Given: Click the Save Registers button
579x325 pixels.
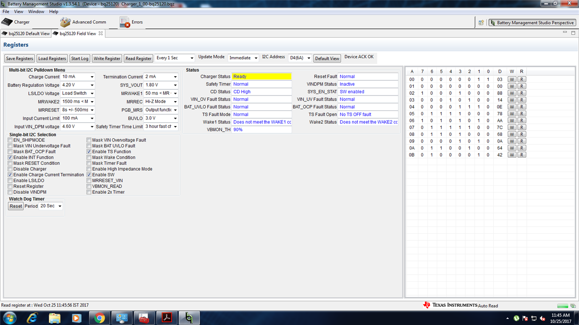Looking at the screenshot, I should [x=19, y=58].
